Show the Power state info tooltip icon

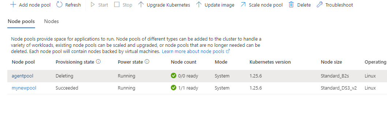click(147, 62)
